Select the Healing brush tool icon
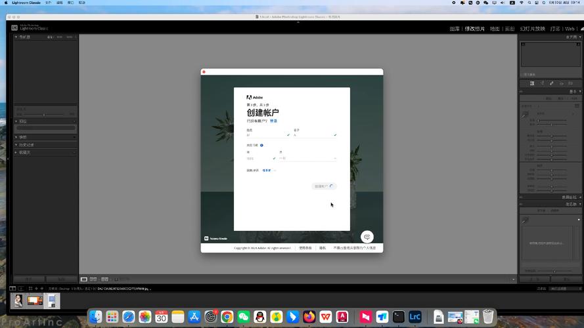584x328 pixels. coord(551,83)
